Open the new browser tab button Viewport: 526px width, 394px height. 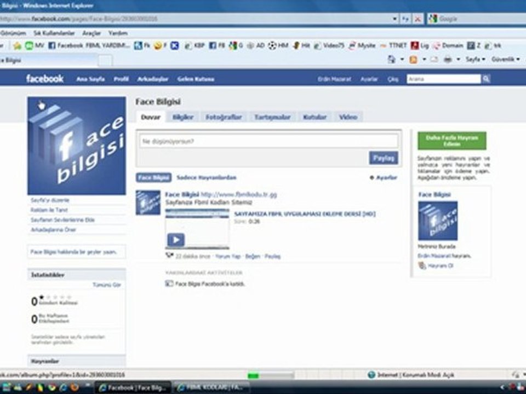coord(105,60)
